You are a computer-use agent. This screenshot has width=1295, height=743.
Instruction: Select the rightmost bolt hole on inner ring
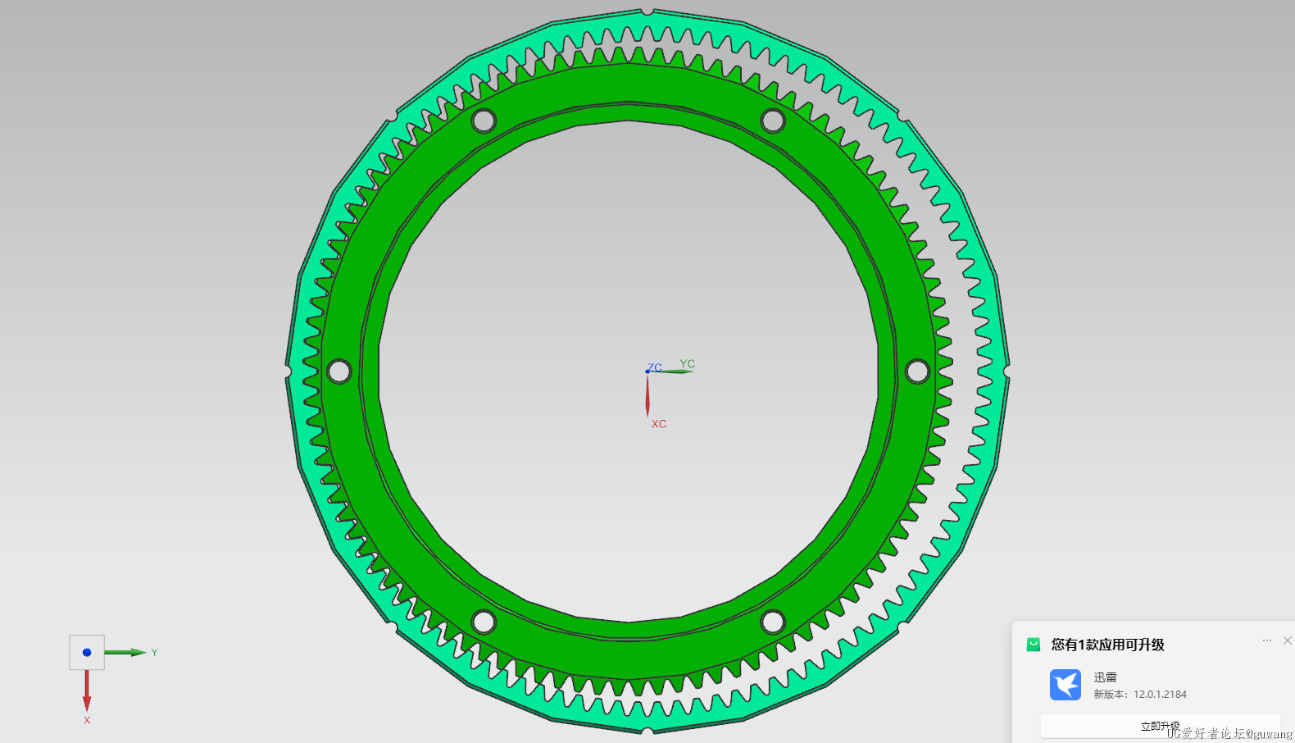918,371
